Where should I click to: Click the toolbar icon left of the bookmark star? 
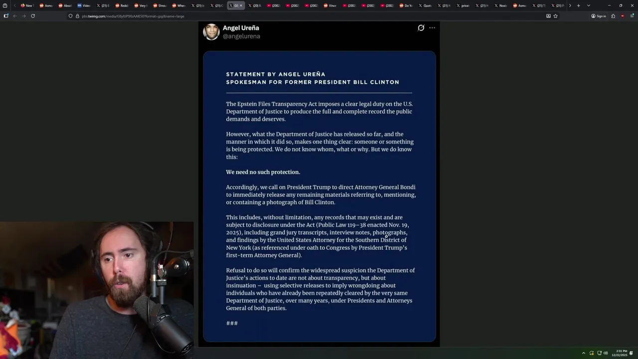pos(548,16)
